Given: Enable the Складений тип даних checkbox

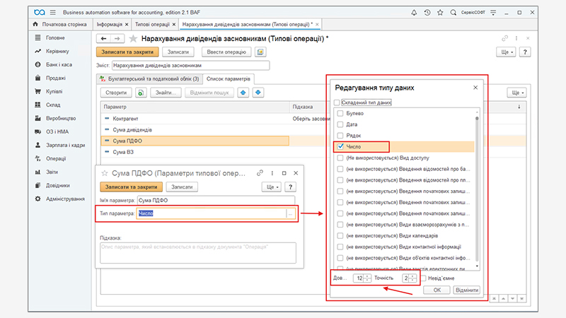Looking at the screenshot, I should tap(337, 102).
